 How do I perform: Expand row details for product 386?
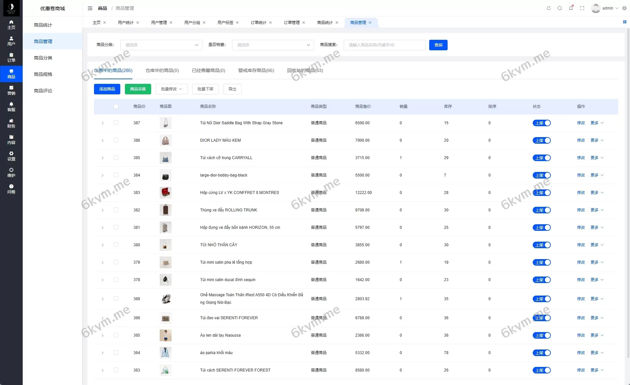[x=103, y=141]
